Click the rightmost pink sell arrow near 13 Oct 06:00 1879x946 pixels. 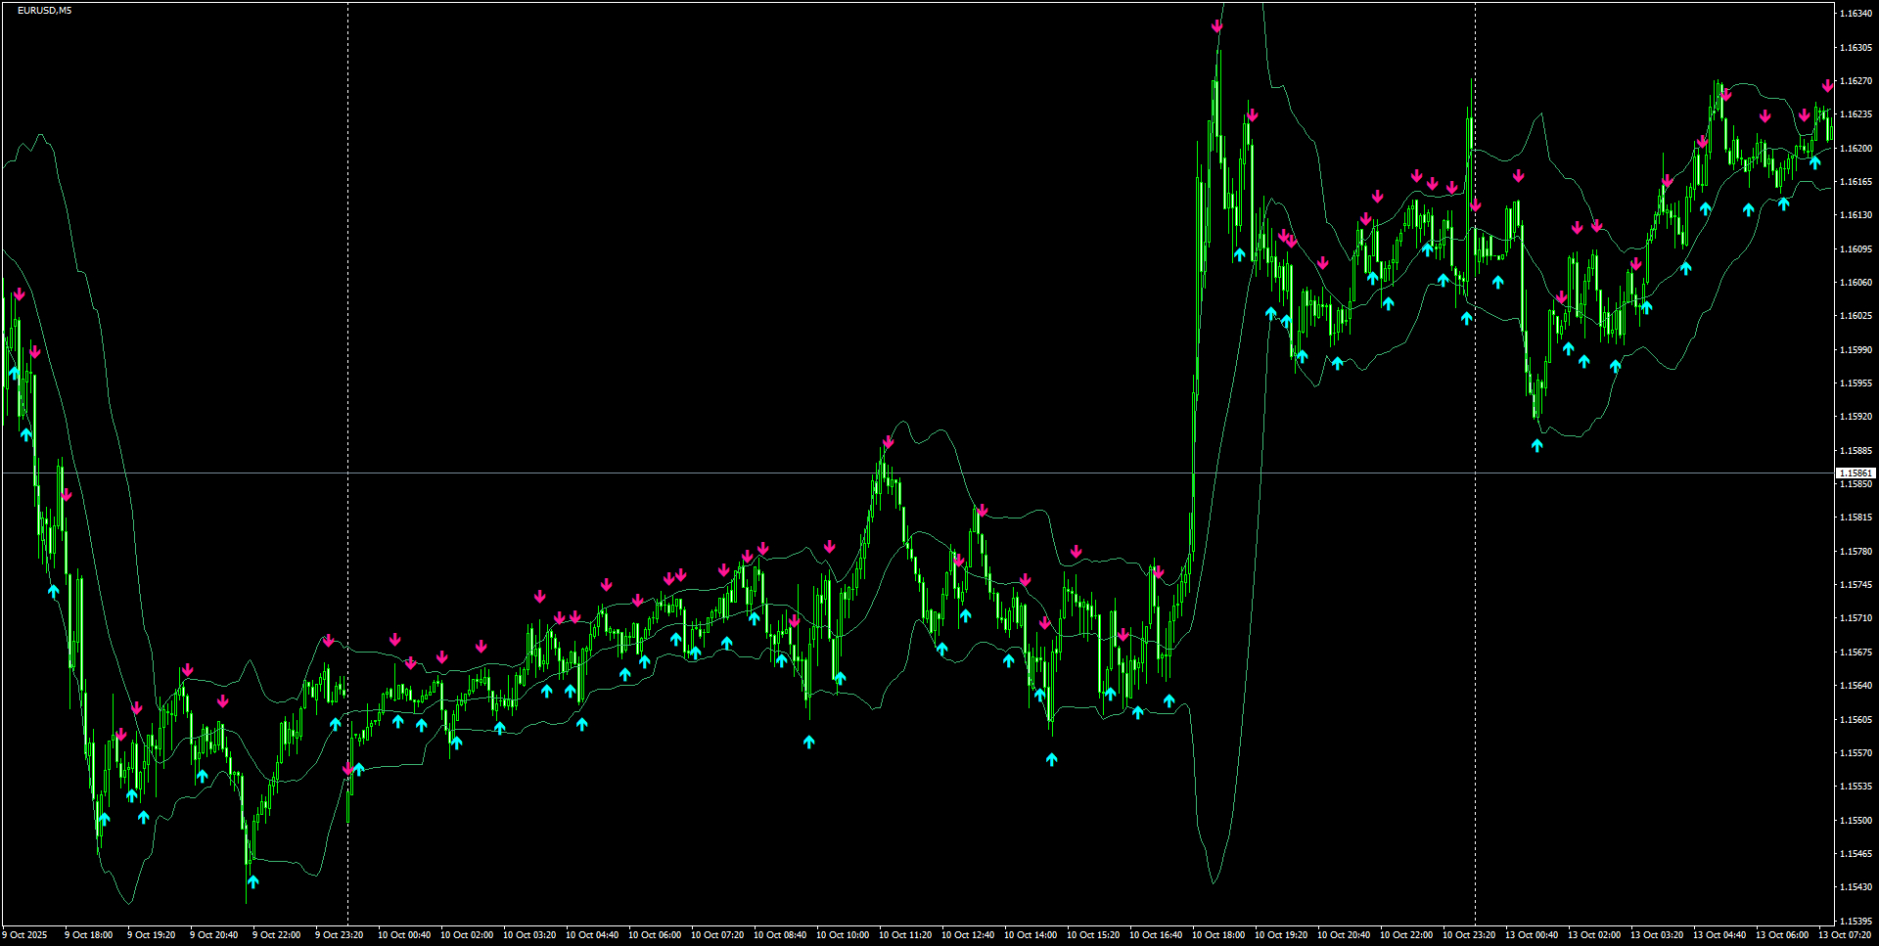pos(1826,85)
